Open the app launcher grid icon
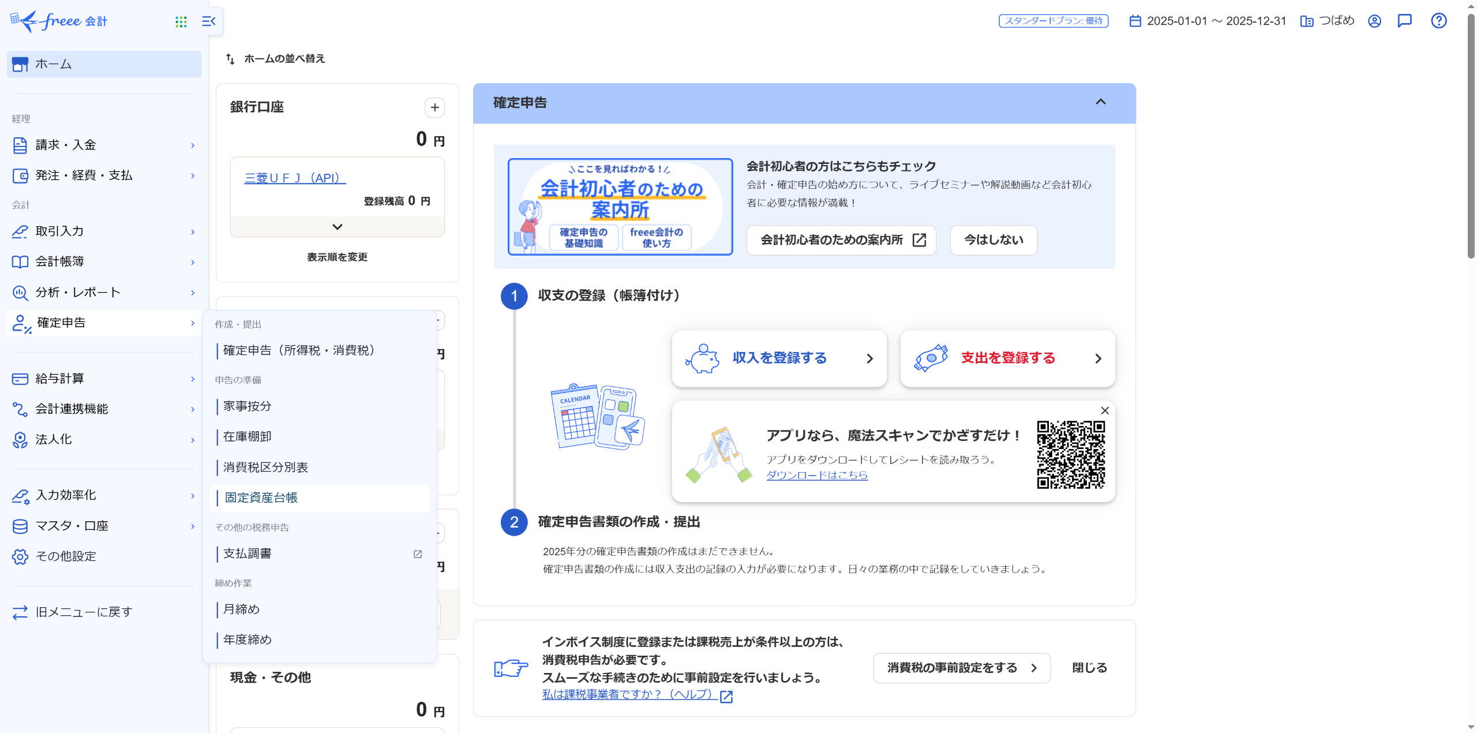The width and height of the screenshot is (1477, 733). pyautogui.click(x=181, y=22)
